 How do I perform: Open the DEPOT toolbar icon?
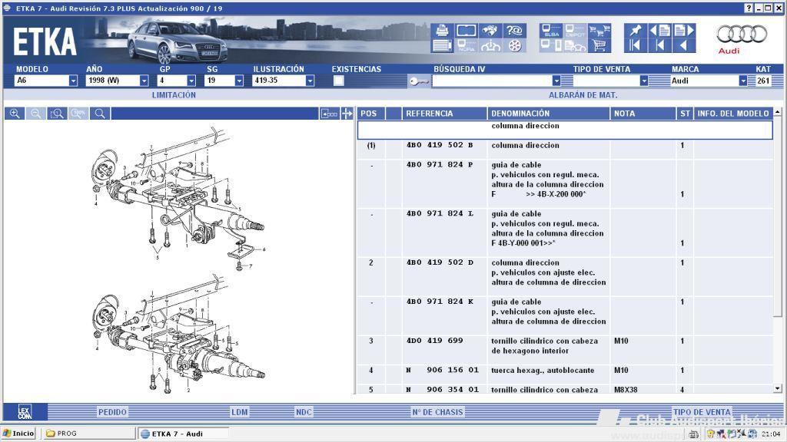[575, 31]
